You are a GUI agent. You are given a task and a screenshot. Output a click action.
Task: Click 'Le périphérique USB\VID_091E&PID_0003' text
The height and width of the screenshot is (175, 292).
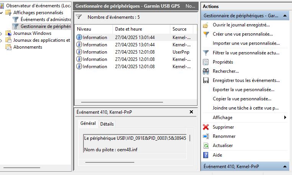point(135,138)
